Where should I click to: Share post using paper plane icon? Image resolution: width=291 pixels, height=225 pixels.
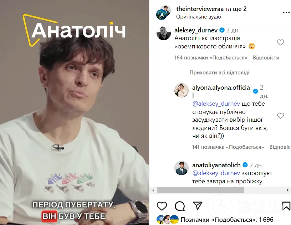click(x=197, y=206)
